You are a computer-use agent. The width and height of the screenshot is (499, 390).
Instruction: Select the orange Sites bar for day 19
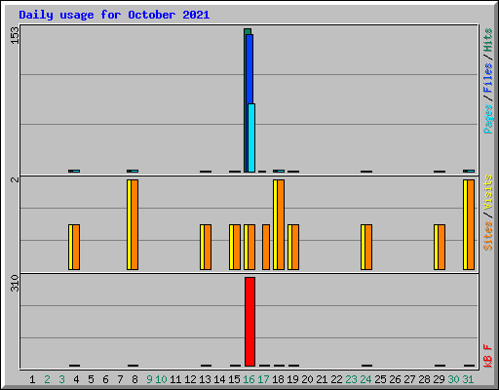tap(295, 247)
